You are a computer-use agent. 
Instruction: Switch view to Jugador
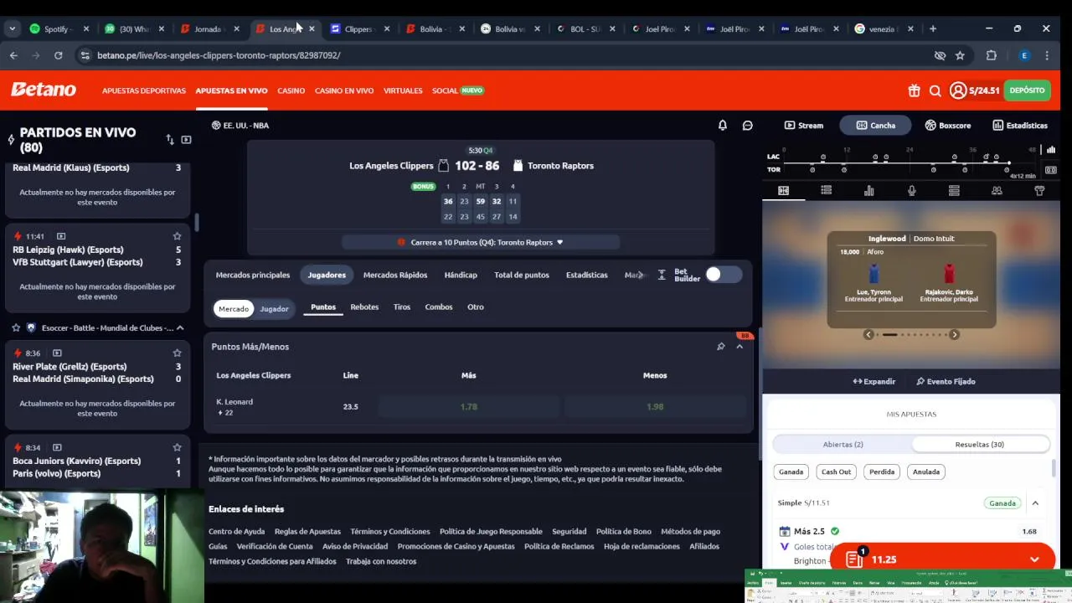coord(274,309)
